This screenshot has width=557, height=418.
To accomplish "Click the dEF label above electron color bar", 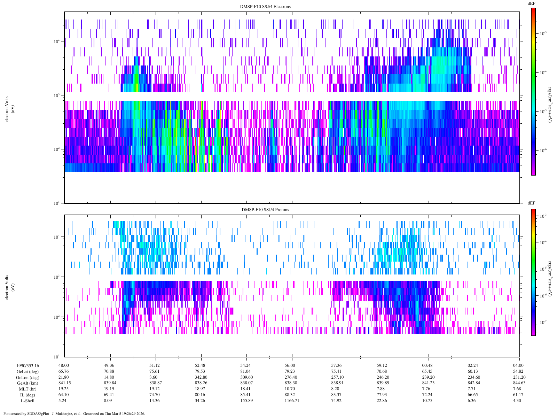I will click(531, 3).
